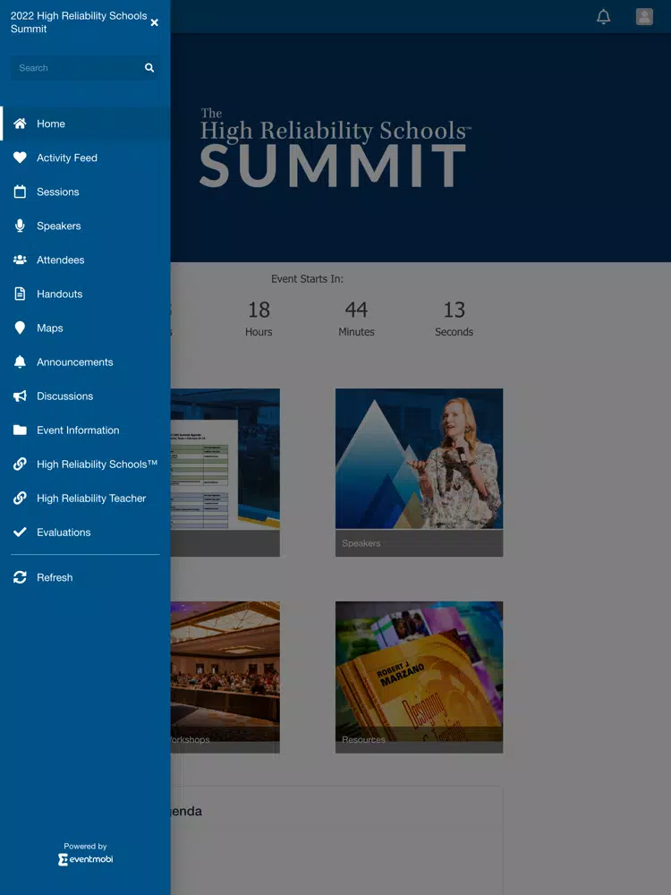671x895 pixels.
Task: Click the 2022 High Reliability Schools Summit title
Action: 79,22
